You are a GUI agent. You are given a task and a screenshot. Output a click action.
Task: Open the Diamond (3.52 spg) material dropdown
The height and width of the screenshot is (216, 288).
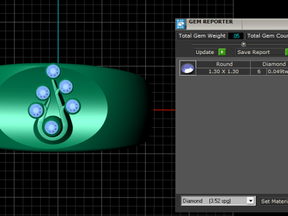[218, 200]
